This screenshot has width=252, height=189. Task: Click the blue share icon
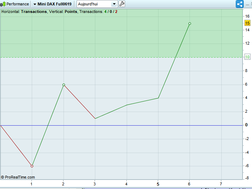[240, 4]
